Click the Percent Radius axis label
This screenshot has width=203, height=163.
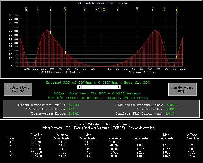(142, 73)
